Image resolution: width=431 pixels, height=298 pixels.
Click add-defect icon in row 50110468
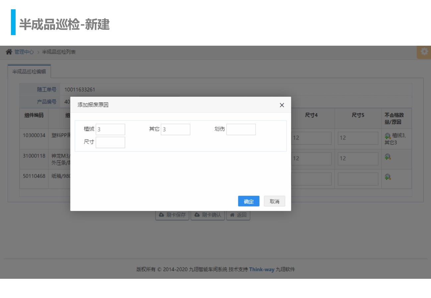coord(388,177)
